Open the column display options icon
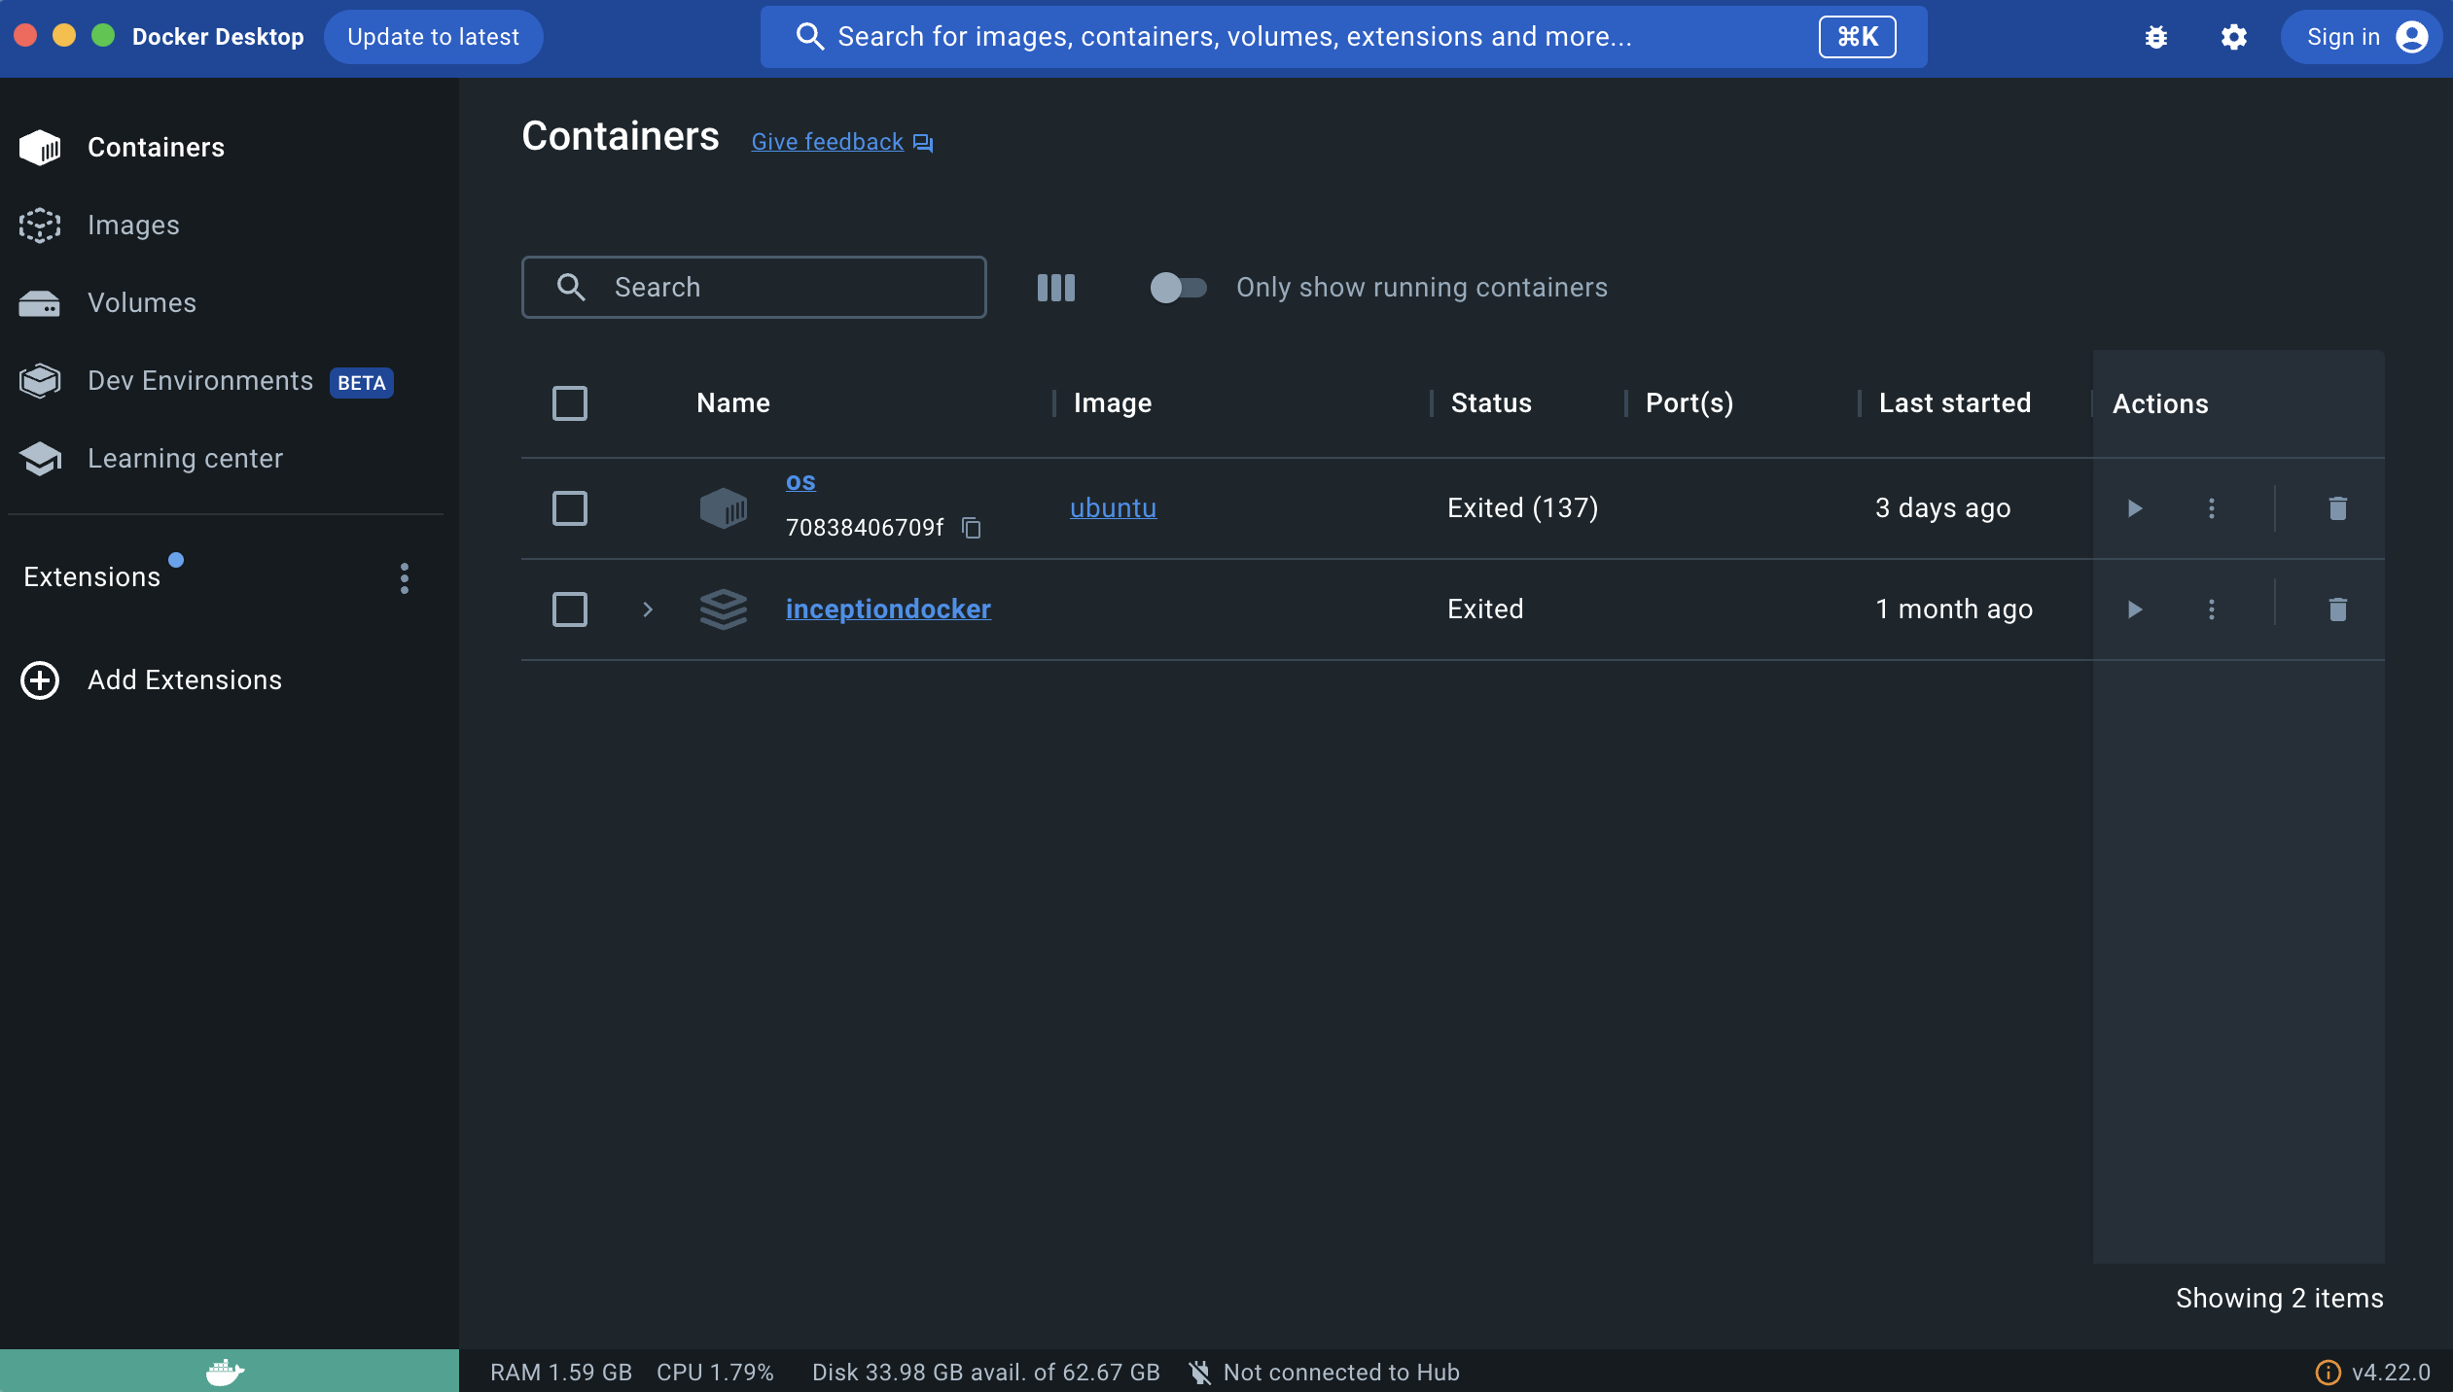Viewport: 2453px width, 1392px height. (x=1055, y=287)
